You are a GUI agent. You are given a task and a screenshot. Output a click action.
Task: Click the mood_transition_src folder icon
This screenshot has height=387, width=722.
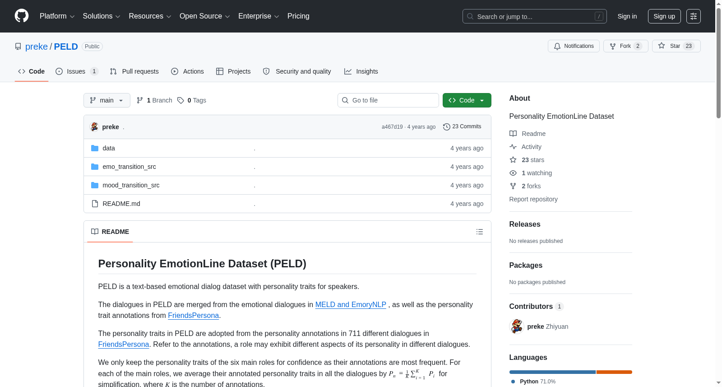[95, 185]
